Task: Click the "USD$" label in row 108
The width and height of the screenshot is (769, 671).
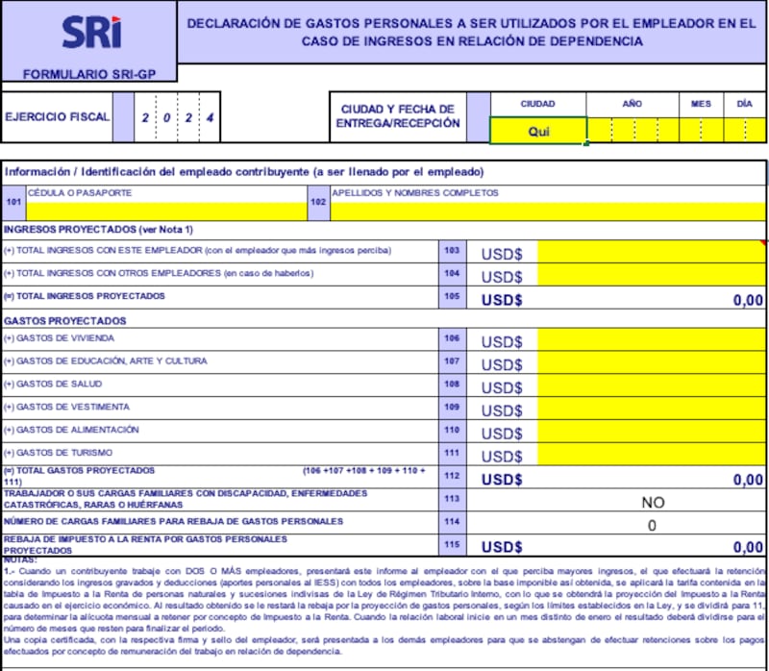Action: click(502, 388)
